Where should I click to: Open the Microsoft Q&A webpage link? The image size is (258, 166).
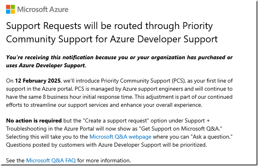(120, 137)
